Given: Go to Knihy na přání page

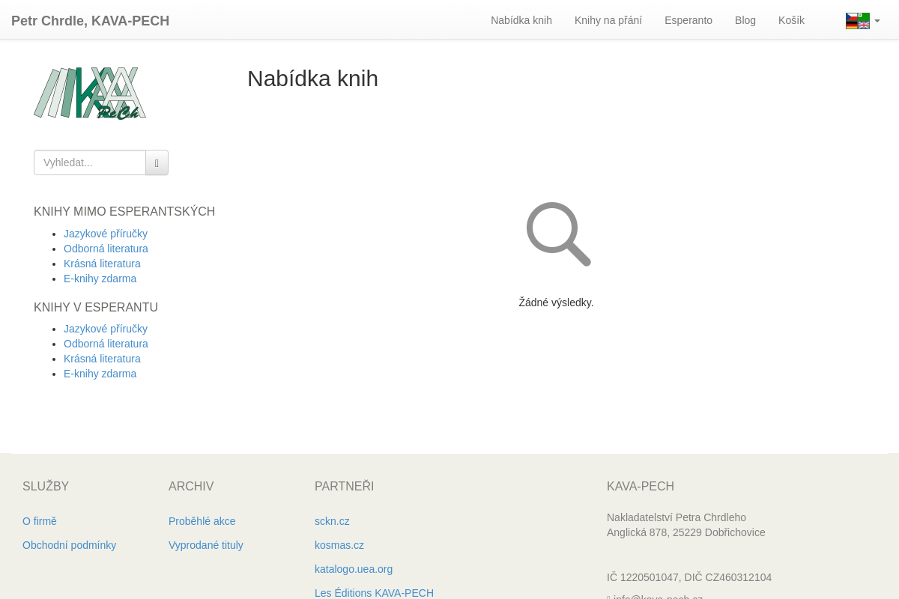Looking at the screenshot, I should point(608,20).
